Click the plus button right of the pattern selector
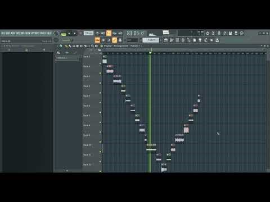The height and width of the screenshot is (202, 270). (161, 40)
